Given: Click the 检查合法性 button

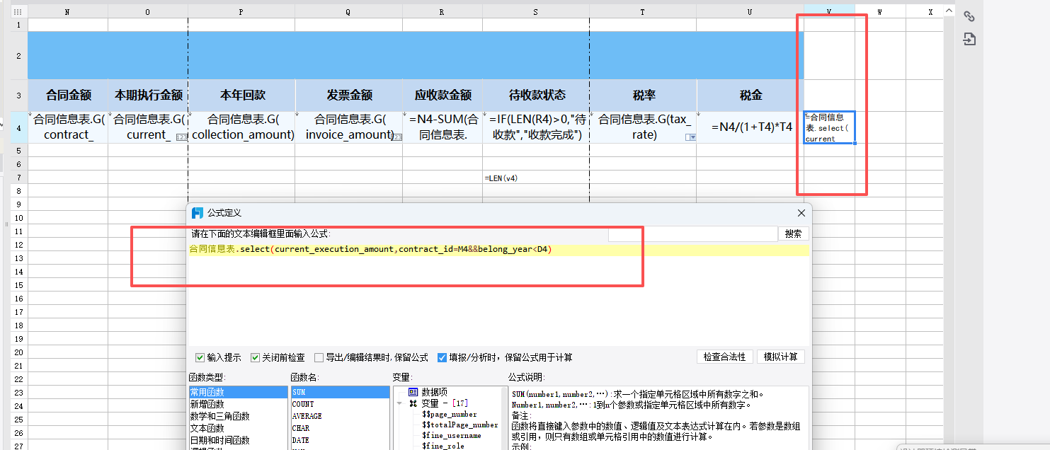Looking at the screenshot, I should [x=724, y=357].
